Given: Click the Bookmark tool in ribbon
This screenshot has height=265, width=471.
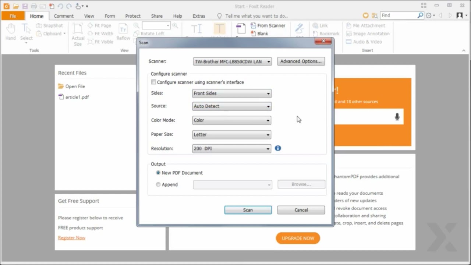Looking at the screenshot, I should point(325,33).
